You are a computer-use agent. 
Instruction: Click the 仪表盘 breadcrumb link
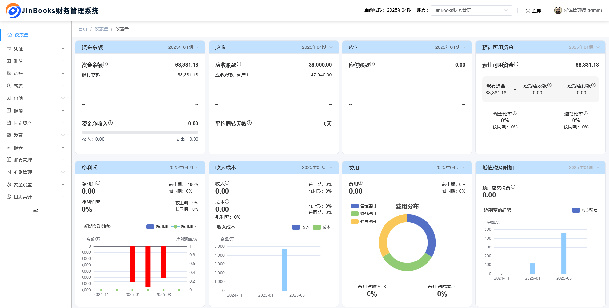[101, 29]
